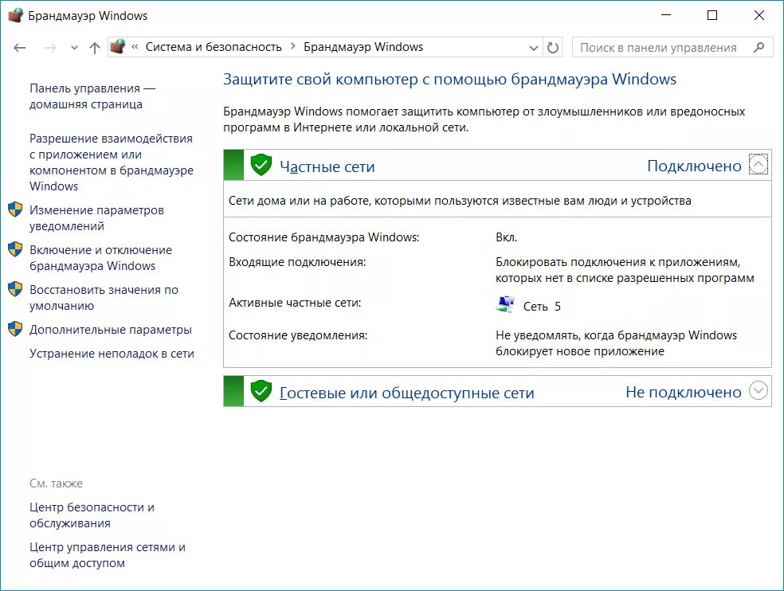Click 'Защитите свой компьютер' page heading
This screenshot has width=784, height=591.
[449, 80]
